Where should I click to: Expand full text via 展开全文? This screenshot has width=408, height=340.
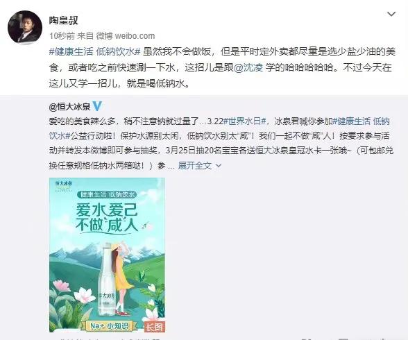(194, 165)
